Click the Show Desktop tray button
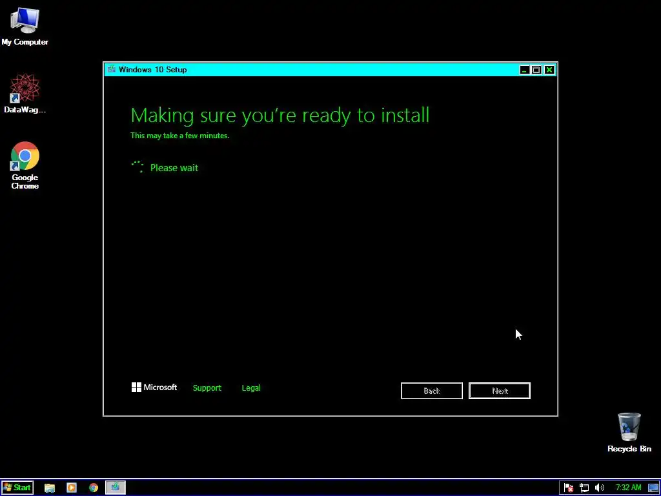This screenshot has width=661, height=496. coord(653,488)
